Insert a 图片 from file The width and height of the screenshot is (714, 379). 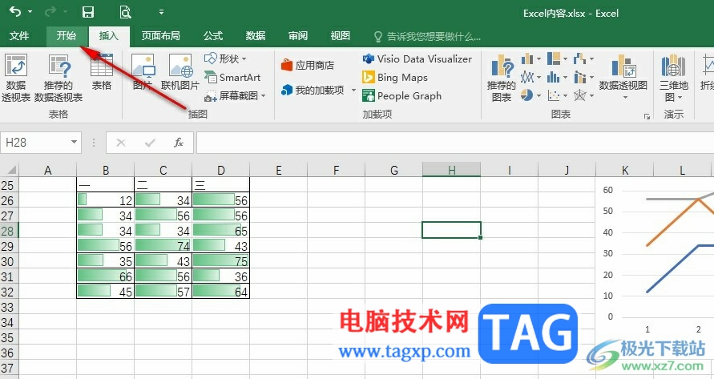(143, 72)
